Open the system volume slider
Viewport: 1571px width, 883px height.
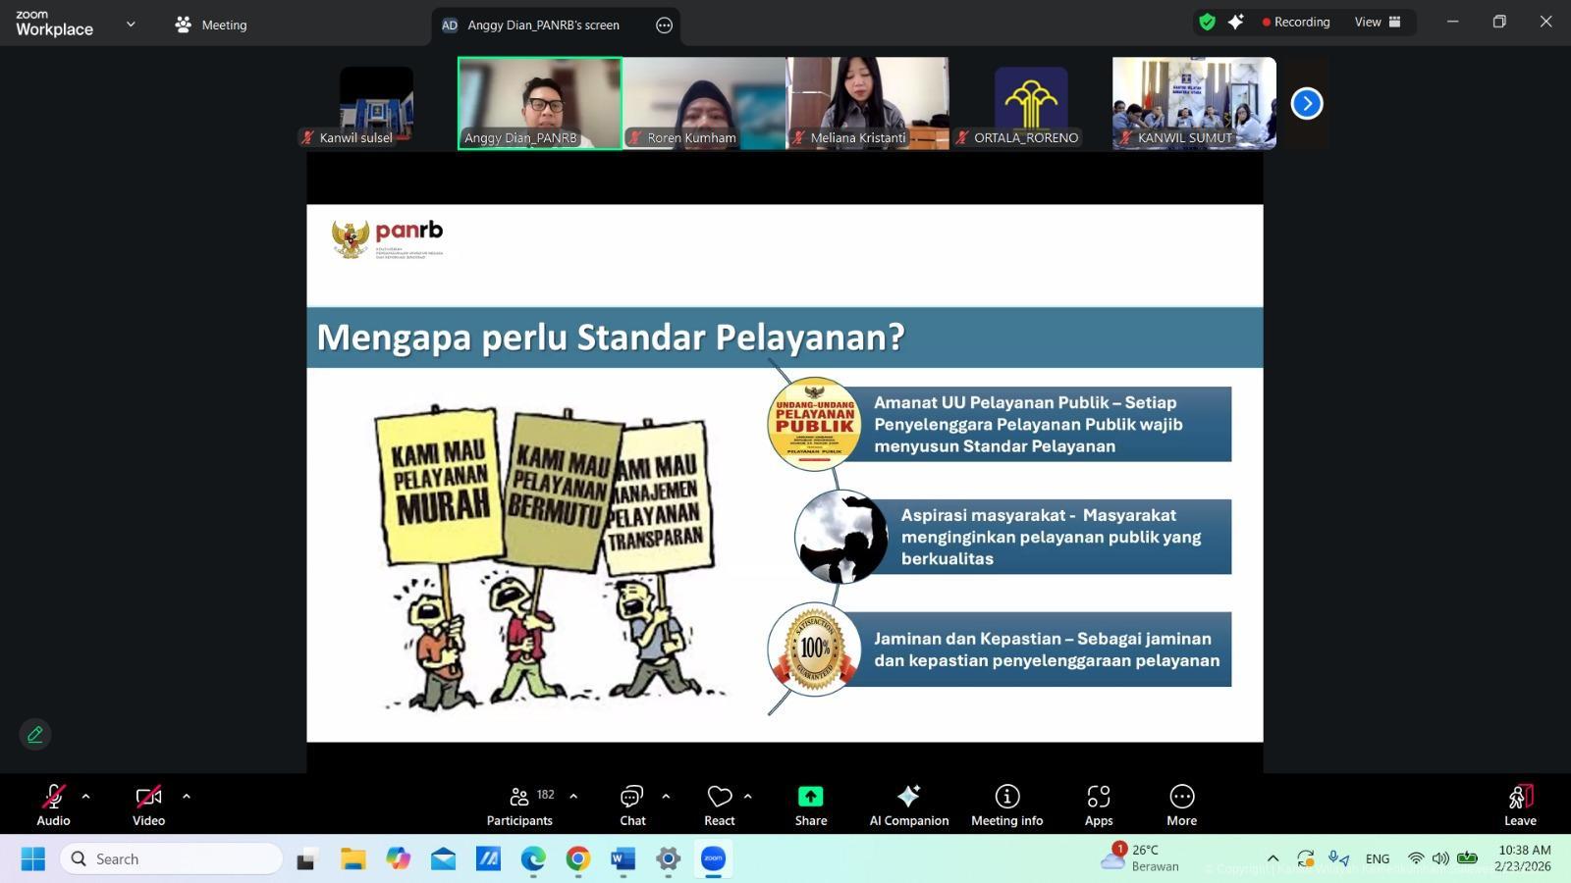click(x=1440, y=857)
